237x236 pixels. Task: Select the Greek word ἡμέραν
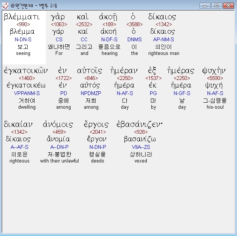coord(124,71)
